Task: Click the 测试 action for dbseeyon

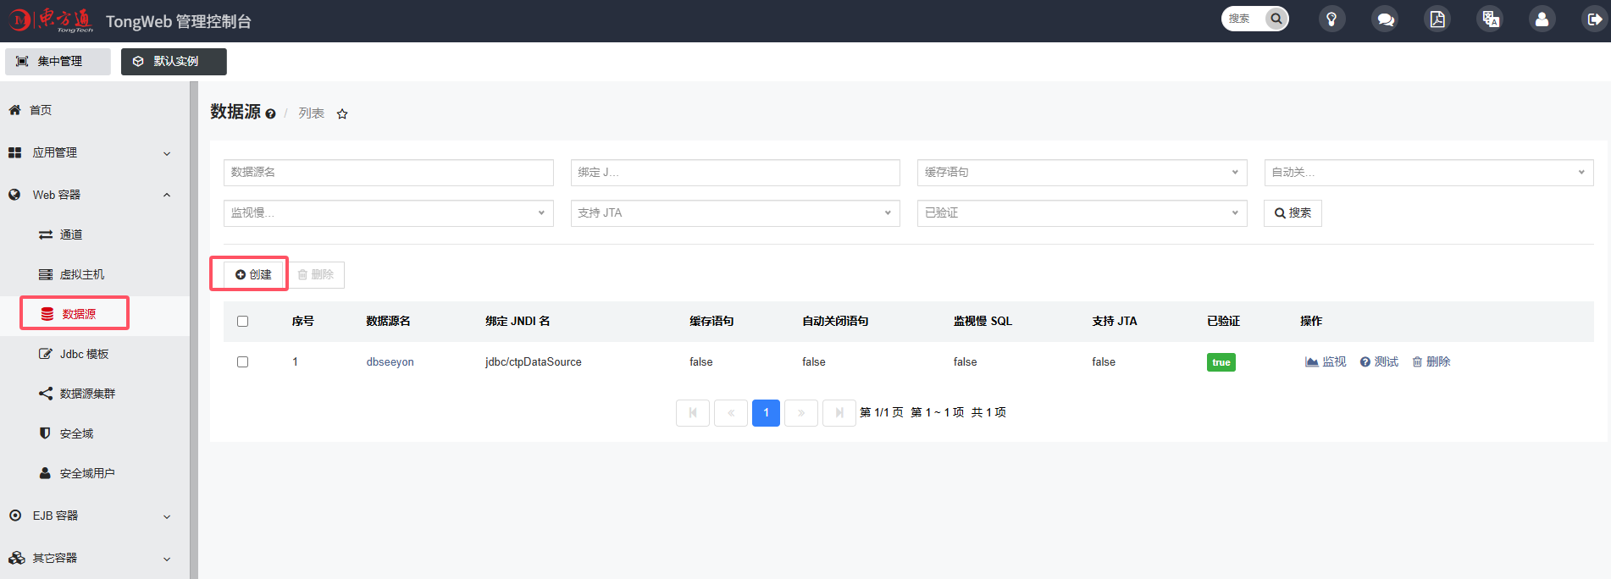Action: tap(1379, 362)
